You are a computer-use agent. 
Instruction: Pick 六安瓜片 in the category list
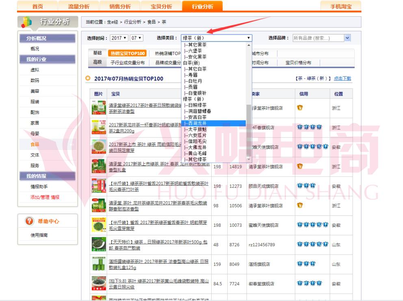214,135
